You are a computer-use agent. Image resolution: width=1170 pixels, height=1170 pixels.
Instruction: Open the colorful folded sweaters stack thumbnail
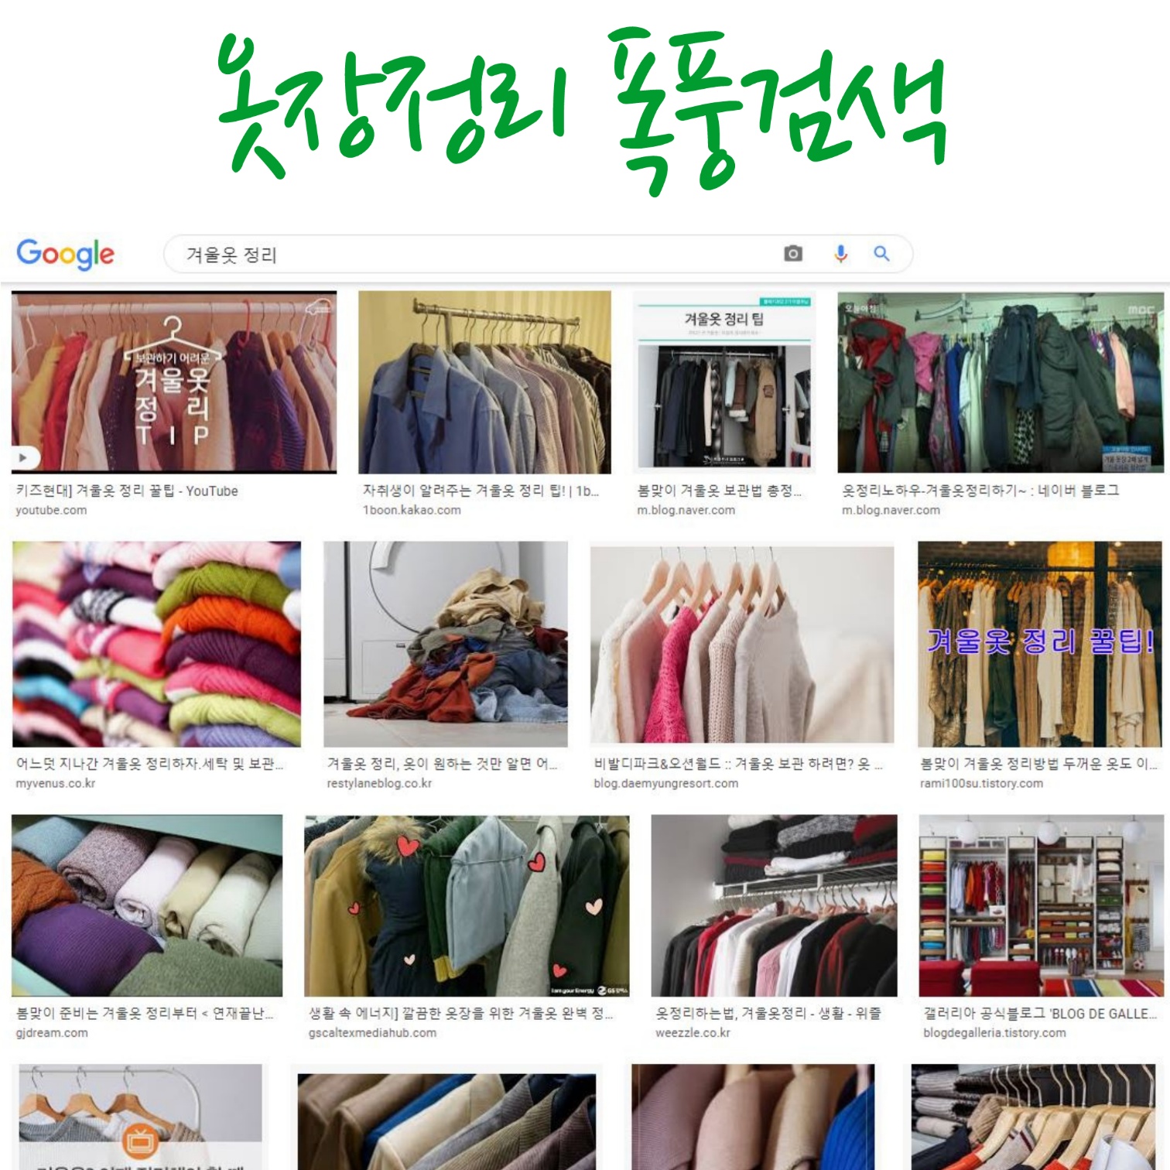coord(156,644)
